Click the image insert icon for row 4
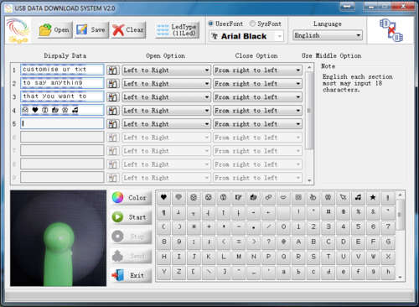This screenshot has height=307, width=419. click(x=113, y=111)
